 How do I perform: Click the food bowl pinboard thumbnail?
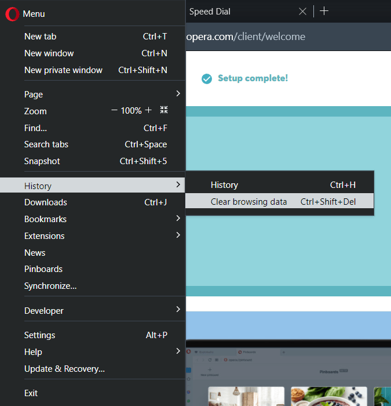coord(329,396)
